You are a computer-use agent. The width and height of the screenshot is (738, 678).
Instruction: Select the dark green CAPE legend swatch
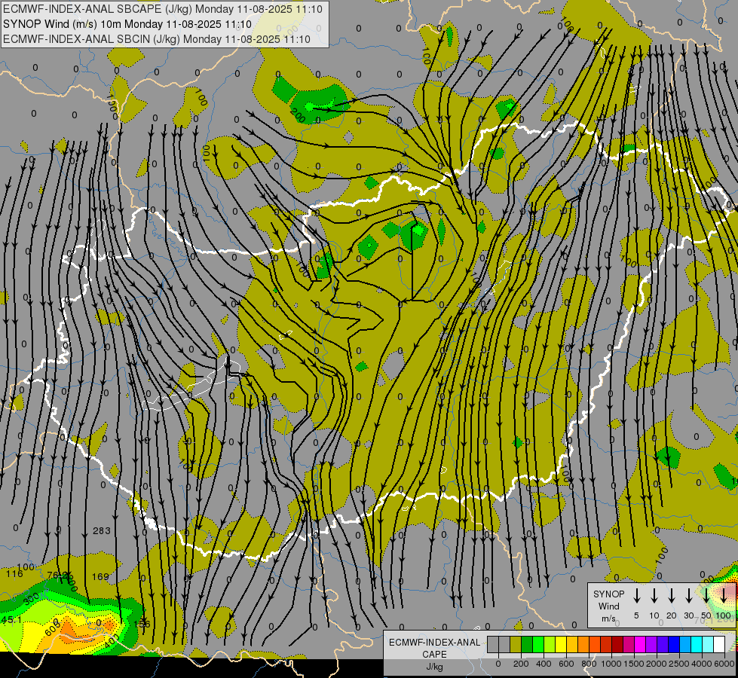527,644
